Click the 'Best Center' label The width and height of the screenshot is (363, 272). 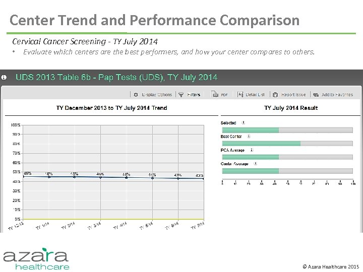[x=231, y=137]
